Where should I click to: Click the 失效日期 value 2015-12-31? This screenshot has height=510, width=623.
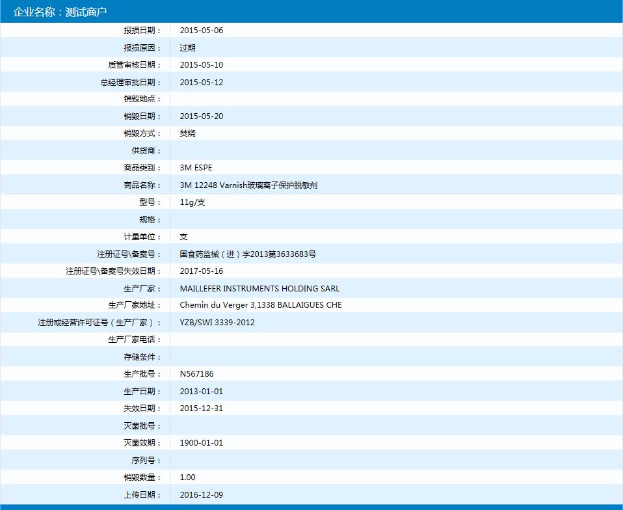[x=202, y=409]
